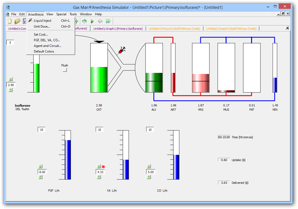Click the ALV alveolar compartment
This screenshot has width=298, height=209.
click(x=154, y=68)
